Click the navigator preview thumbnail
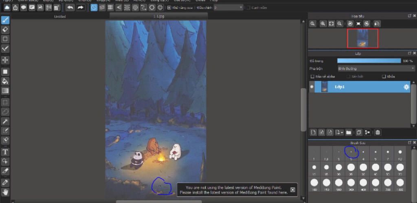This screenshot has width=417, height=203. pos(362,39)
